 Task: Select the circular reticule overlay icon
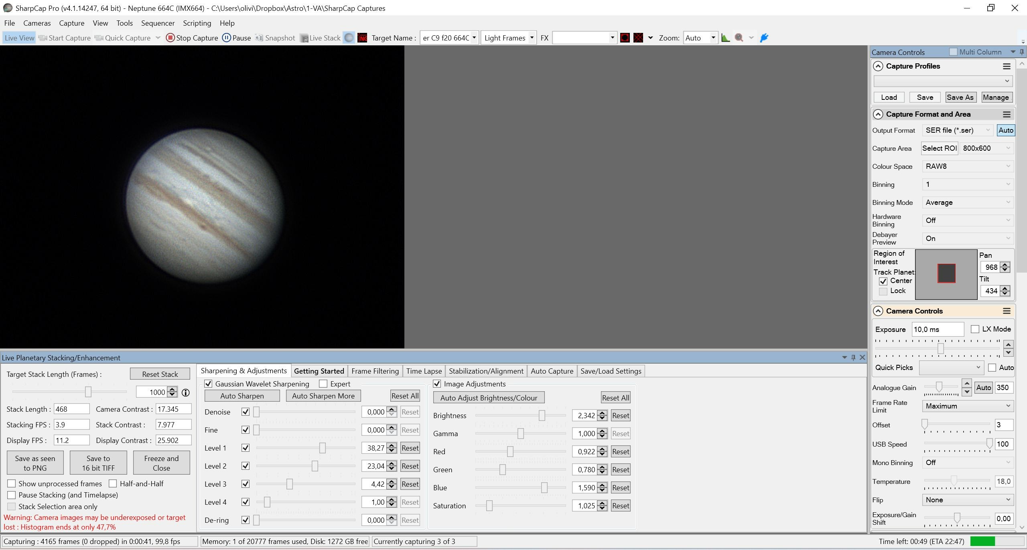[x=625, y=38]
